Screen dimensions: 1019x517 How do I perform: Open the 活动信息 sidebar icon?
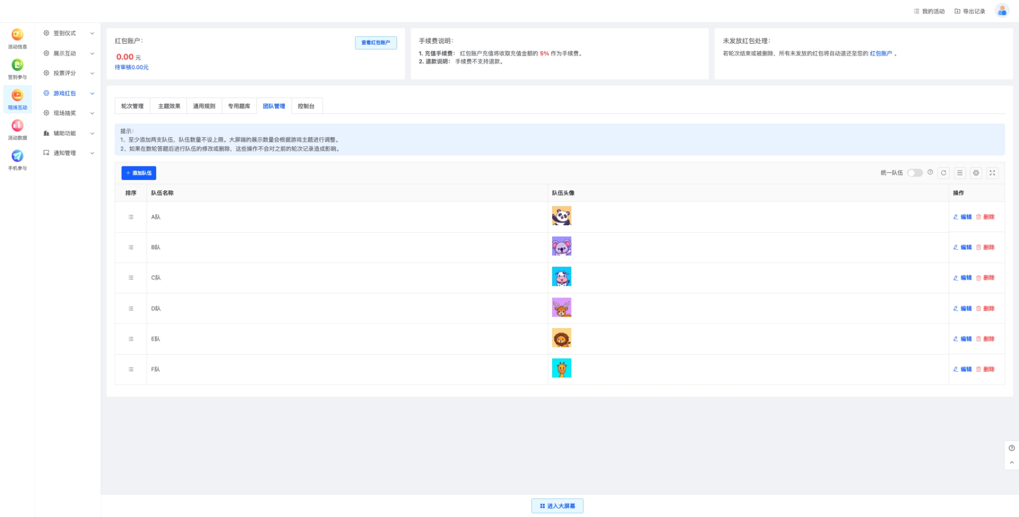(x=18, y=38)
